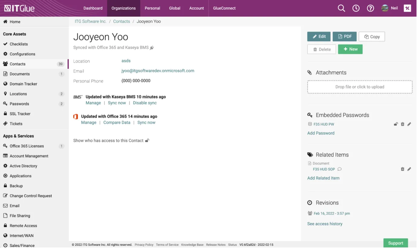Delete the F35 HUD PW embedded password
The height and width of the screenshot is (249, 418).
coord(402,124)
